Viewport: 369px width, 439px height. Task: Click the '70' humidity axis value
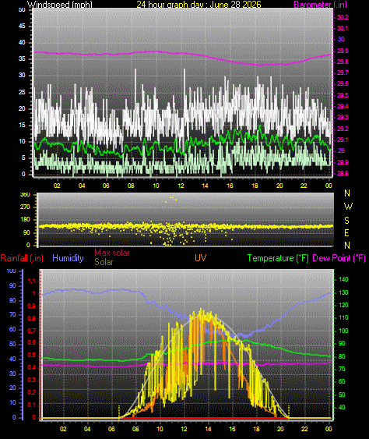click(12, 315)
